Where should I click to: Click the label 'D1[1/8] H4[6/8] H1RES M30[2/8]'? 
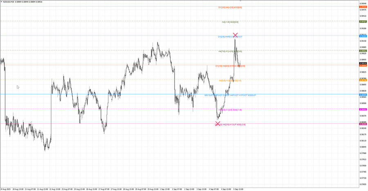coord(230,66)
